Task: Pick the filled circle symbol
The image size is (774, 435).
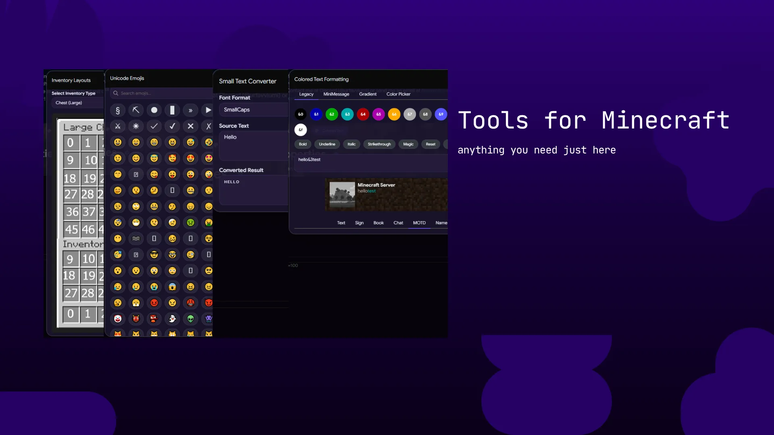Action: (x=154, y=110)
